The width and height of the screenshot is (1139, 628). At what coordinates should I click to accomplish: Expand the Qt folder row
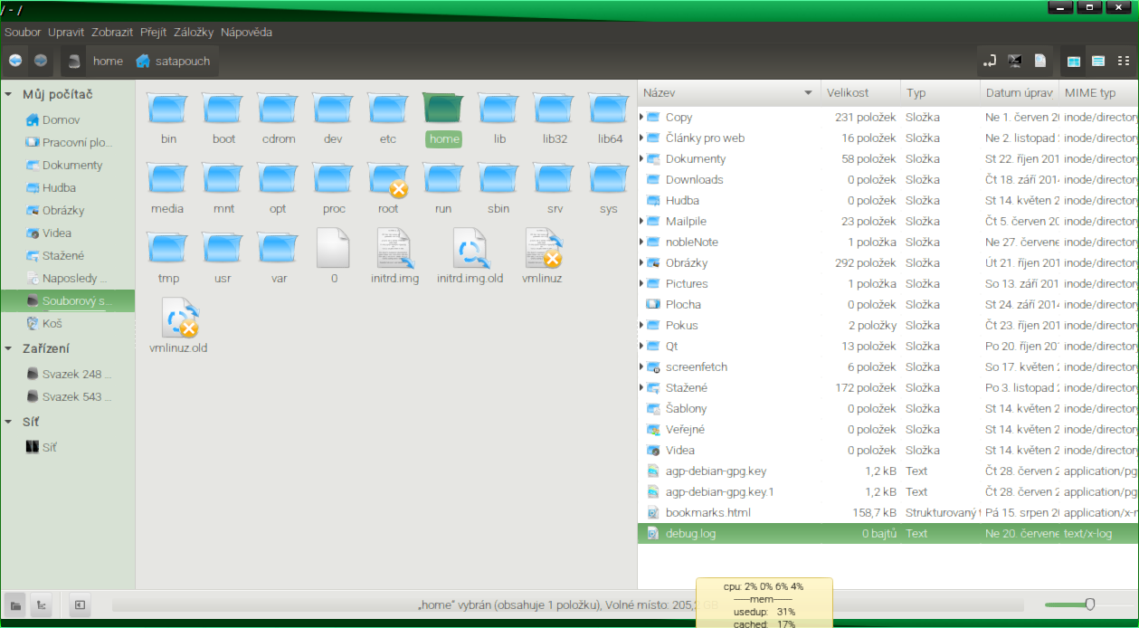point(641,346)
